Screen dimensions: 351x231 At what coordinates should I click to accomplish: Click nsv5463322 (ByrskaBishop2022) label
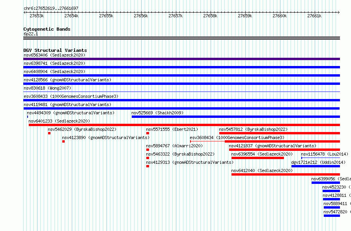pyautogui.click(x=180, y=154)
